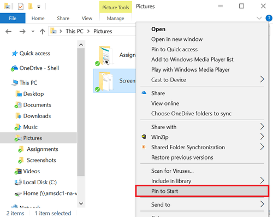Open the File ribbon tab

13,18
